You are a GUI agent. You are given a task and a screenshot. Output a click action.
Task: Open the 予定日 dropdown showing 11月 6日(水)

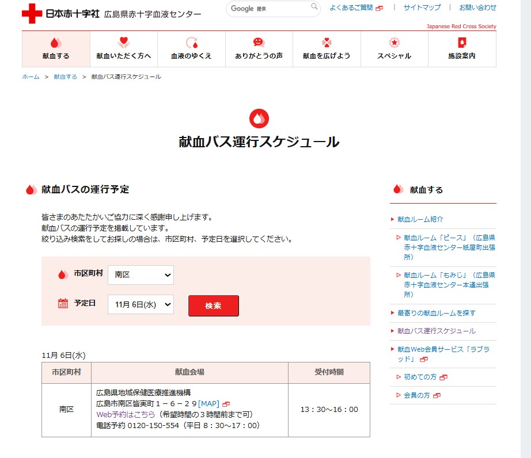[x=141, y=304]
